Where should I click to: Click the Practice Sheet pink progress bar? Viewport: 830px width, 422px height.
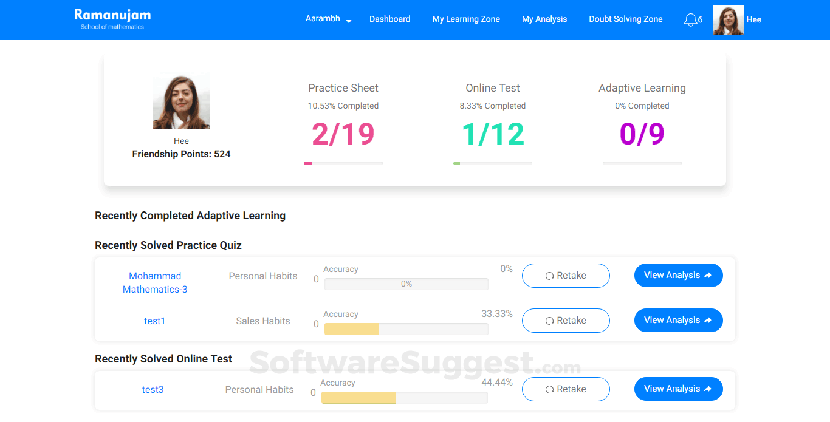tap(343, 163)
